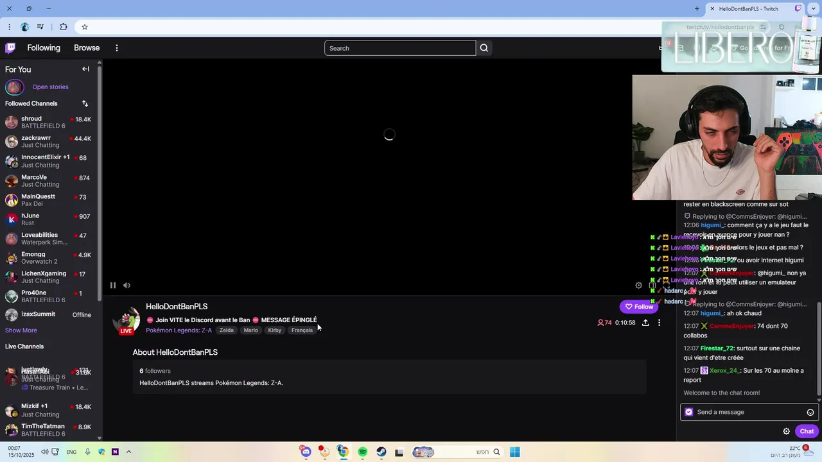This screenshot has height=462, width=822.
Task: Open browser tab search dropdown
Action: 814,9
